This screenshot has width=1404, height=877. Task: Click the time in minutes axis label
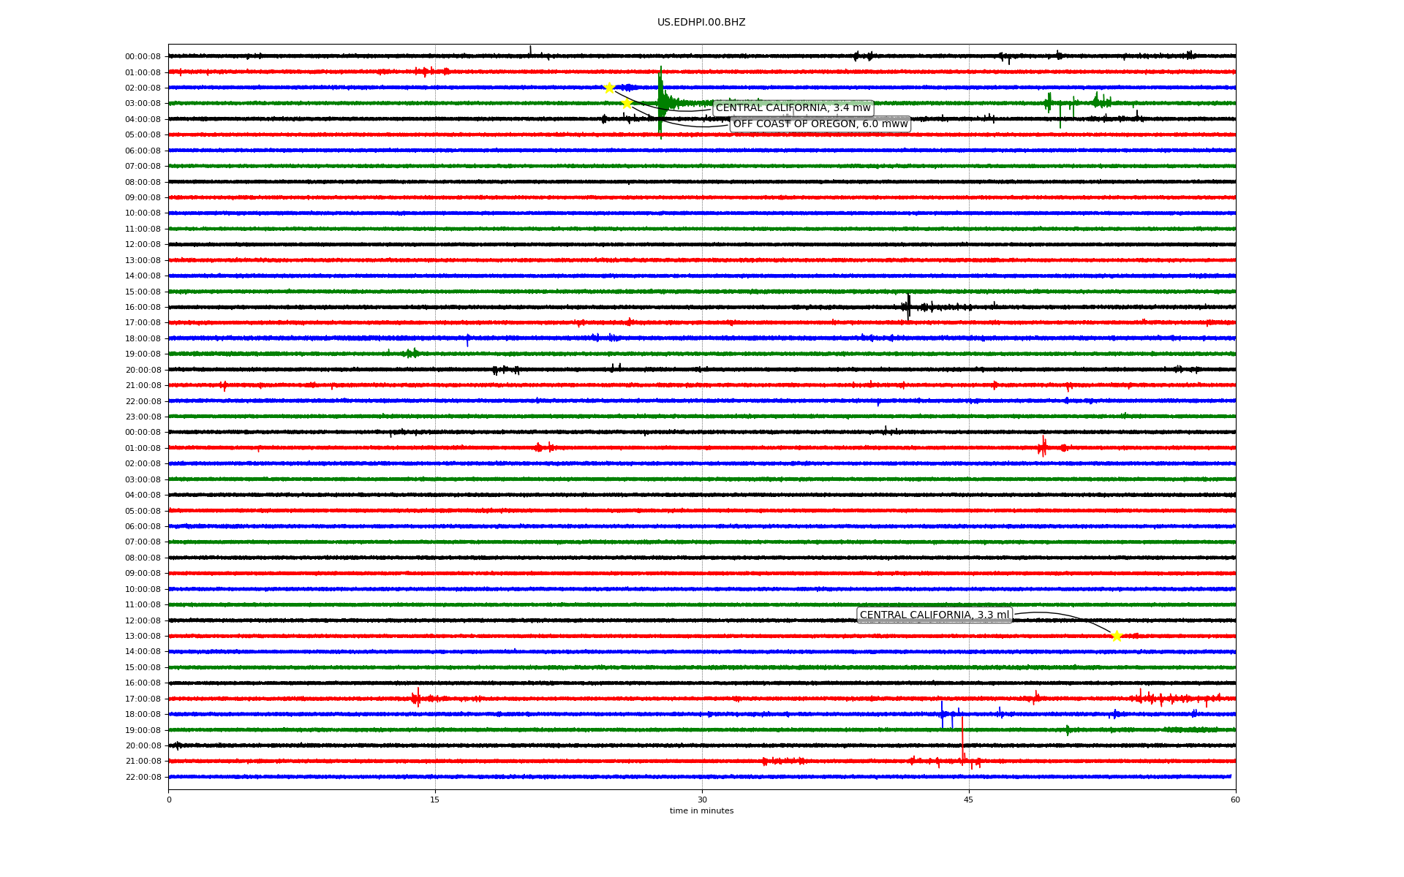click(701, 811)
